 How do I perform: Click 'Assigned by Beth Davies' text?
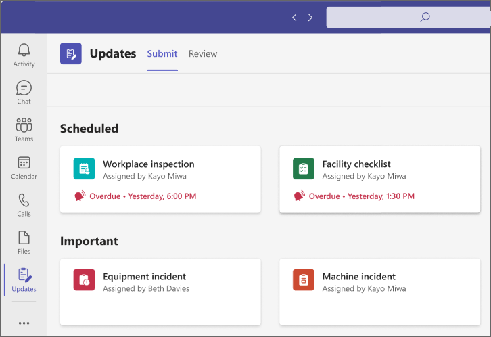click(146, 288)
